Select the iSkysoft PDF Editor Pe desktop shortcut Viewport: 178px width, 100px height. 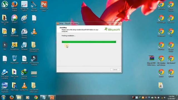click(44, 6)
